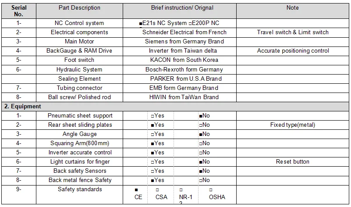Check the E21s NC System checkbox
Image resolution: width=351 pixels, height=207 pixels.
click(141, 23)
